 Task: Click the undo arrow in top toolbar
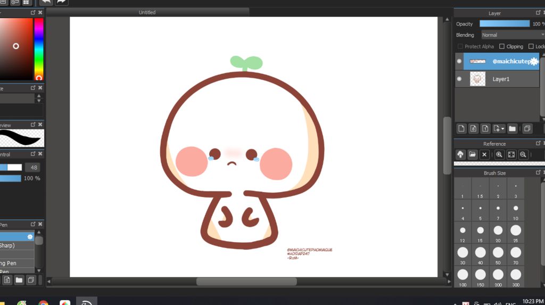click(x=46, y=2)
